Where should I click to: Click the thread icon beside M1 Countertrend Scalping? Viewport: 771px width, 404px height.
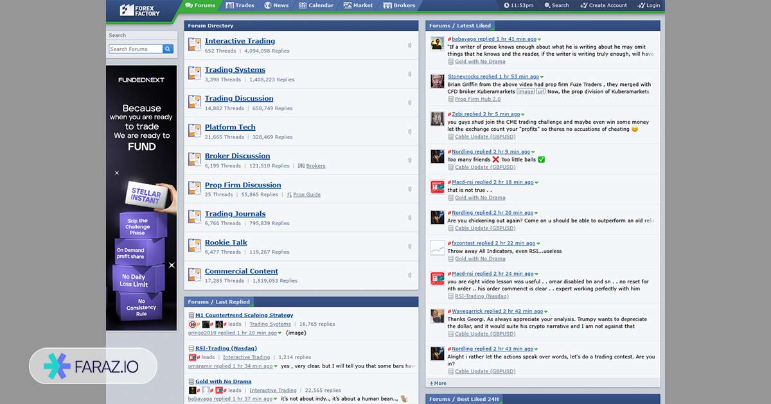191,316
